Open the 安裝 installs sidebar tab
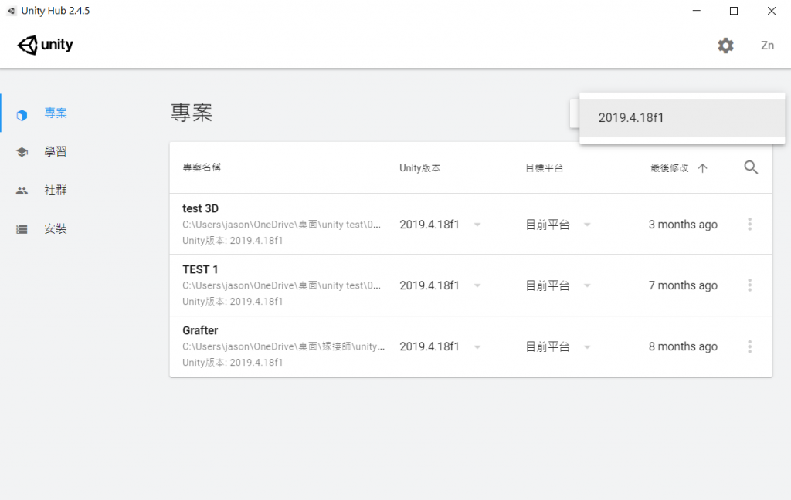 [56, 229]
